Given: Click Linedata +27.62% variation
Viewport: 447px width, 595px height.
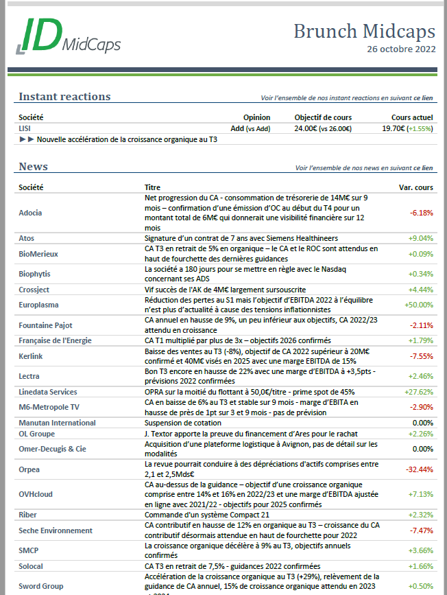Looking at the screenshot, I should point(419,392).
